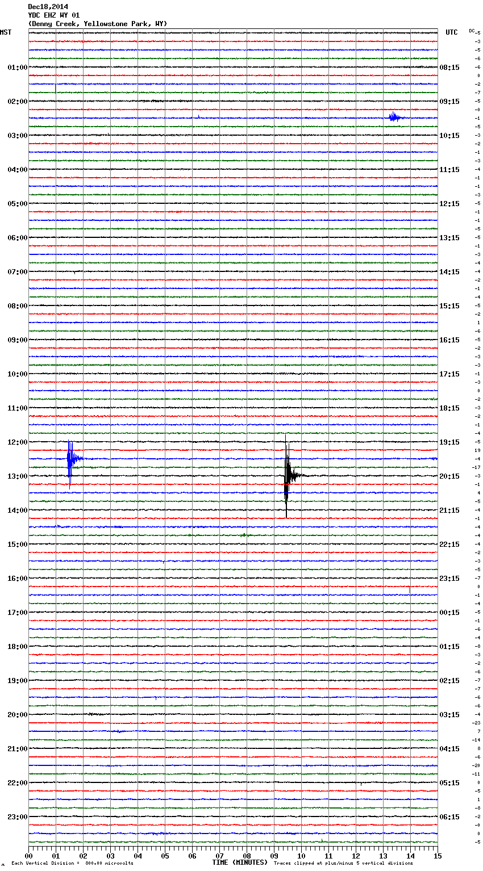Click minute tick label 14 on time axis

[410, 856]
